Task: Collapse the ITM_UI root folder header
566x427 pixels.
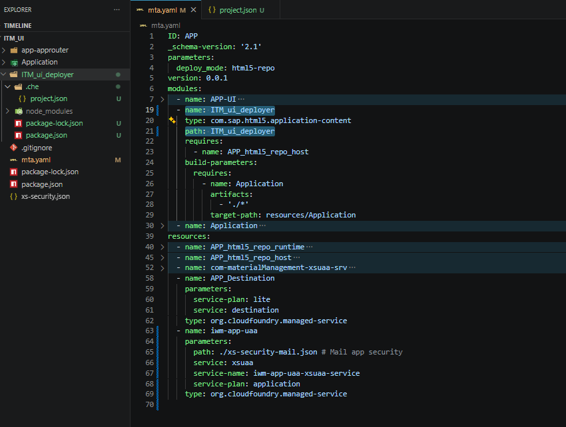Action: (14, 38)
